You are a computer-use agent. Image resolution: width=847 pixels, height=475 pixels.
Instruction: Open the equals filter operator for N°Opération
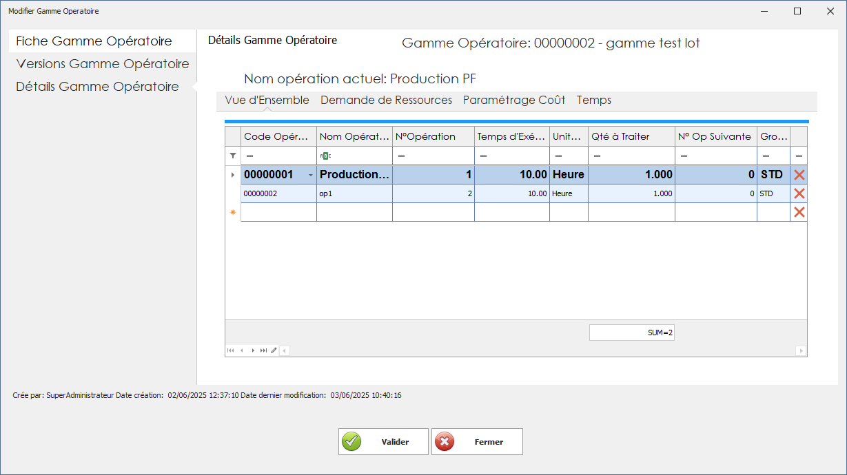(x=400, y=155)
